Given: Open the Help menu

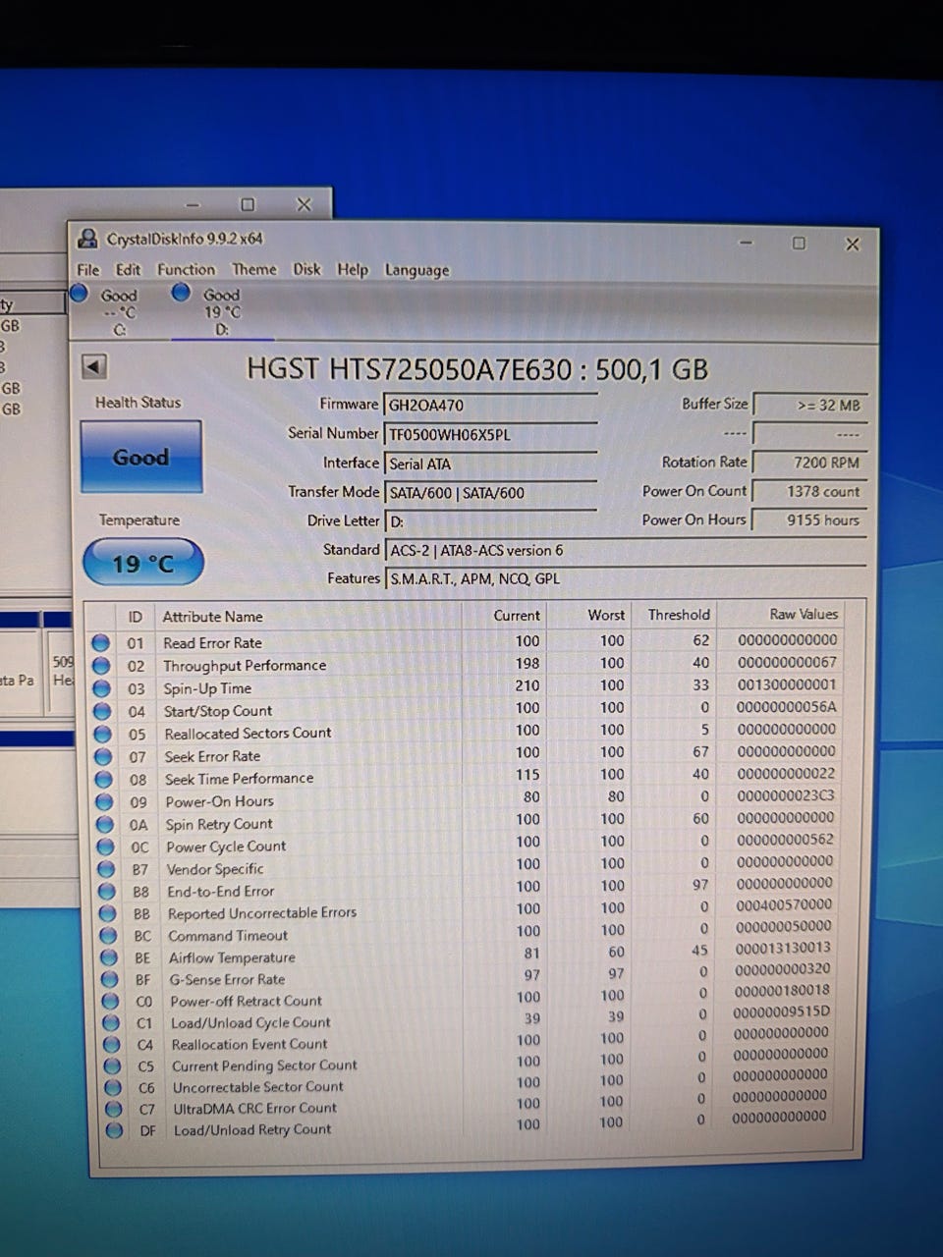Looking at the screenshot, I should tap(353, 269).
